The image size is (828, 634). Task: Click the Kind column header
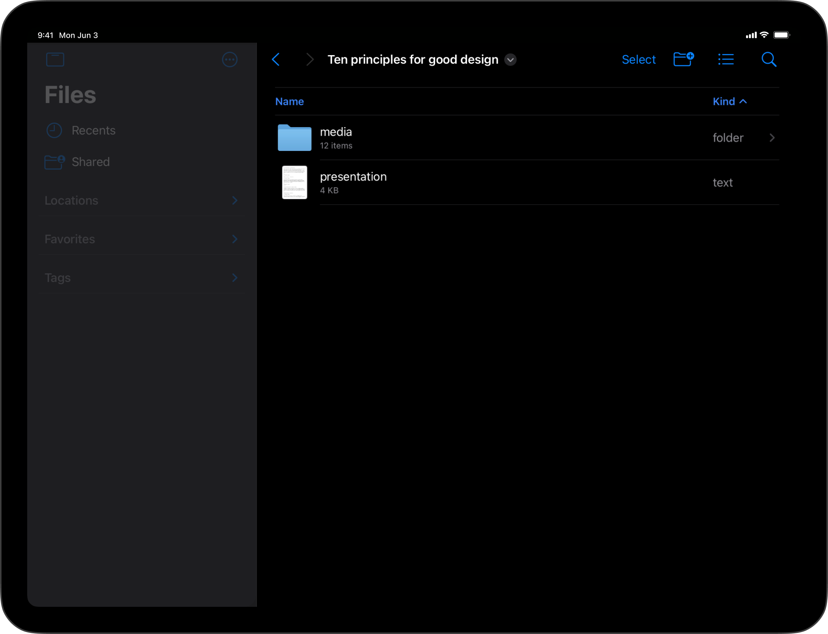(x=729, y=101)
